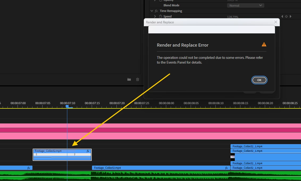Click OK in the Render and Replace Error dialog
The height and width of the screenshot is (181, 301).
259,80
